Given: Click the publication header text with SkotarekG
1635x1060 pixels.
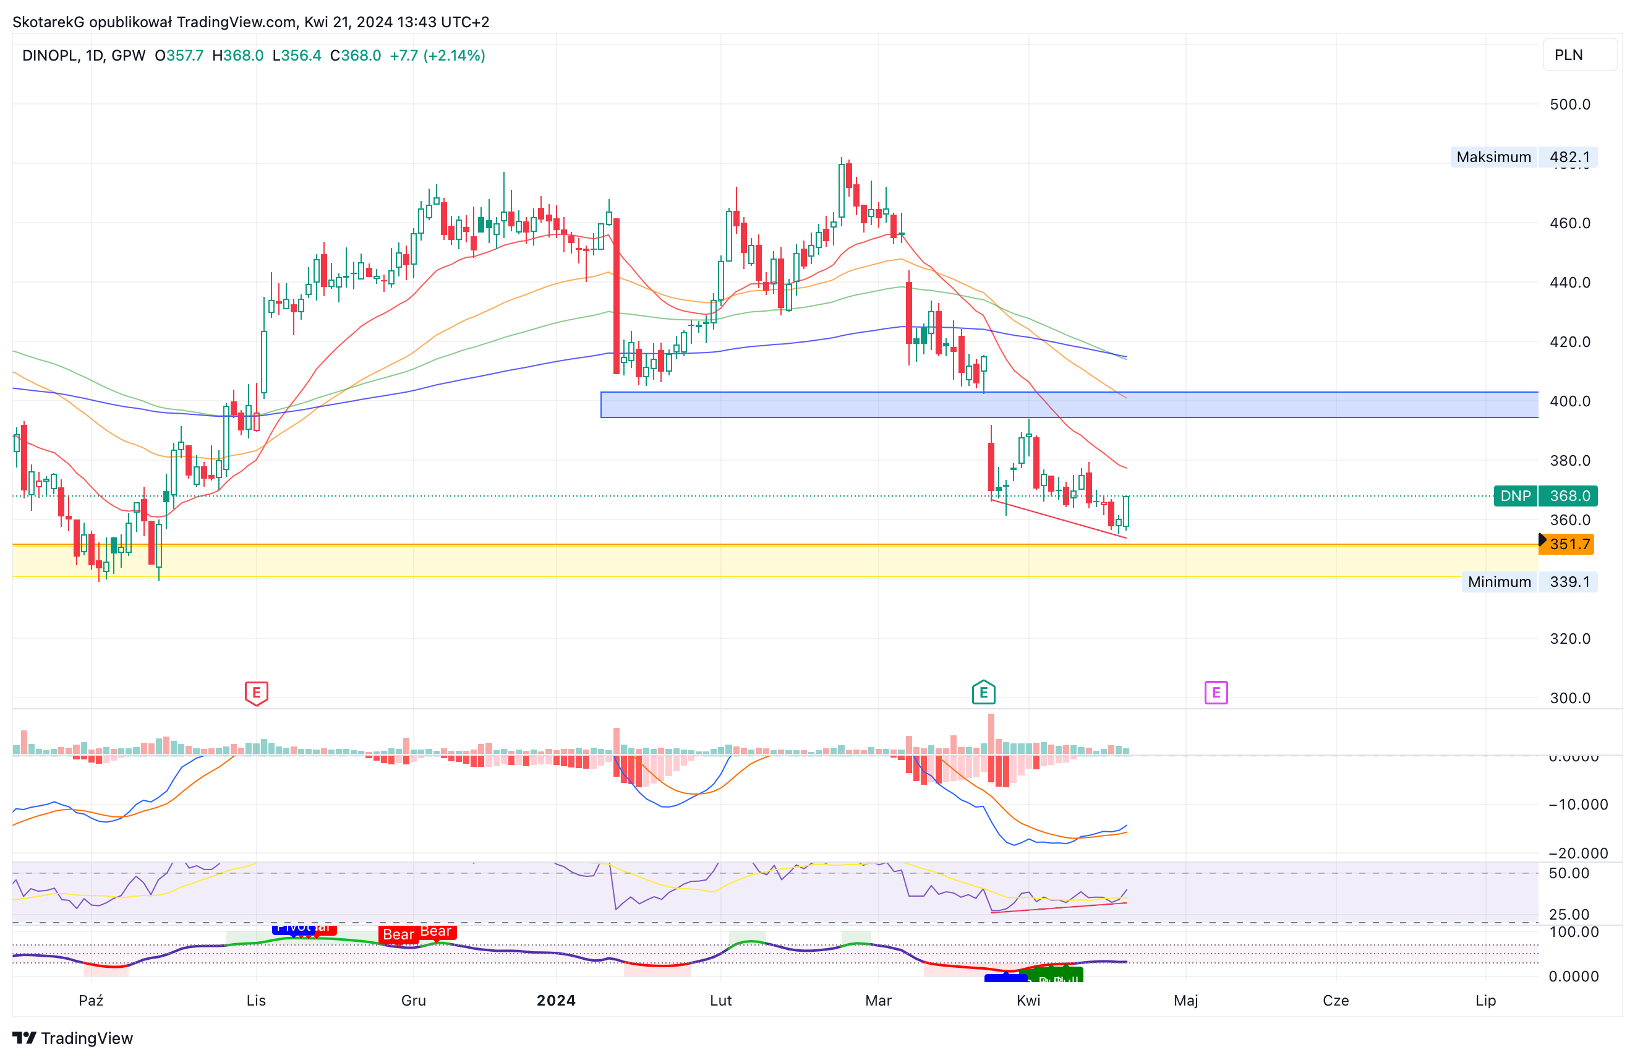Looking at the screenshot, I should (250, 22).
